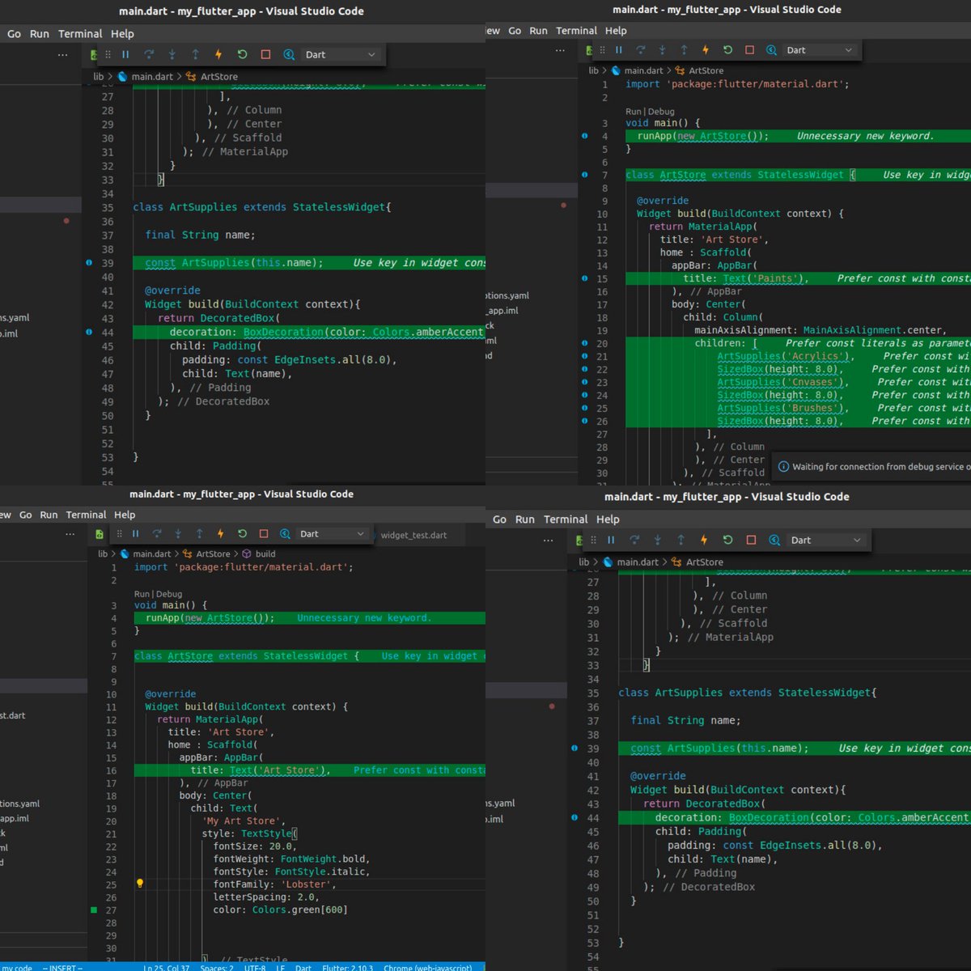Click the 'Chrome (web-javascript)' device selector in the status bar
Image resolution: width=971 pixels, height=971 pixels.
click(x=427, y=967)
